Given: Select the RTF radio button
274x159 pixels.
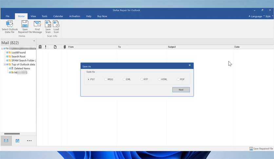Looking at the screenshot, I should click(142, 79).
